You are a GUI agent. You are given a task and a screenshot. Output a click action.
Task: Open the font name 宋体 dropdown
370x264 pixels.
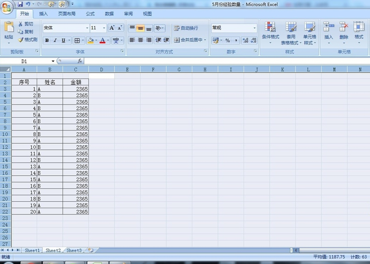pos(87,28)
